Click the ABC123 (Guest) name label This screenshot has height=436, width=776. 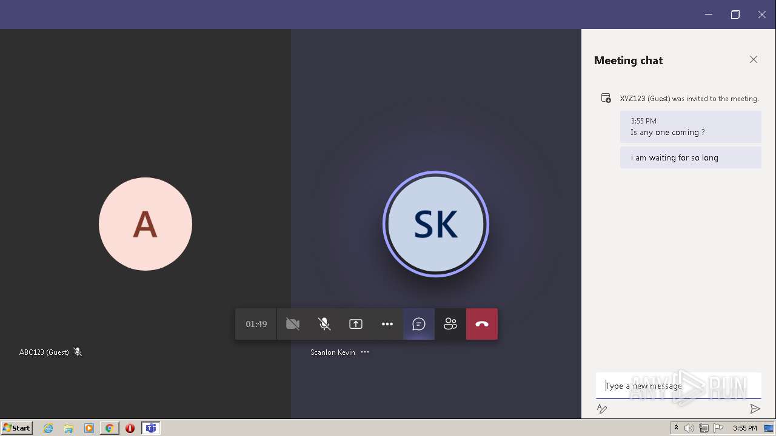pyautogui.click(x=44, y=352)
